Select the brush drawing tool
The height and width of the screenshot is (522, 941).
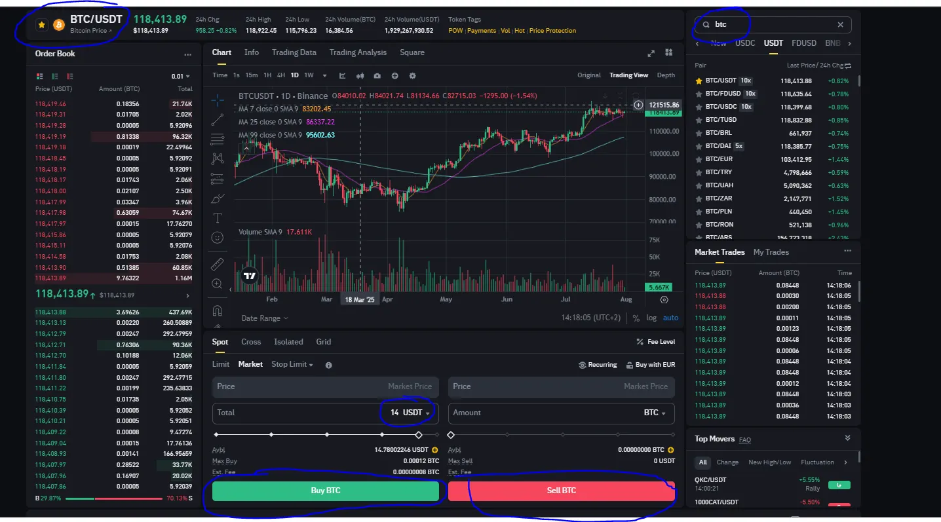point(218,198)
